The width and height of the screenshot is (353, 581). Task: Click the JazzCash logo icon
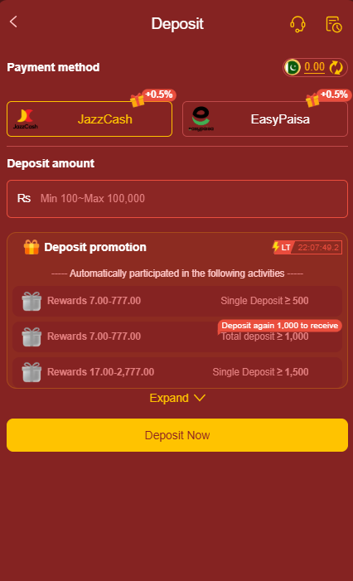click(x=26, y=119)
